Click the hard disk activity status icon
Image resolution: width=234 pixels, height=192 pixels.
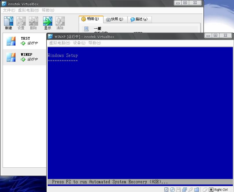pyautogui.click(x=166, y=190)
